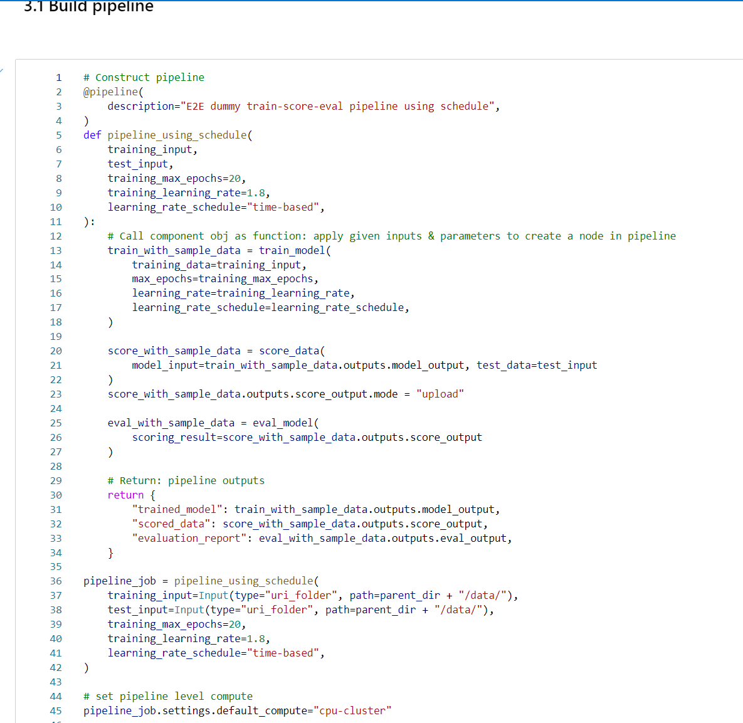
Task: Click 'scoring_result=score_with_sample_data.outputs.score_output' on line 26
Action: [307, 438]
